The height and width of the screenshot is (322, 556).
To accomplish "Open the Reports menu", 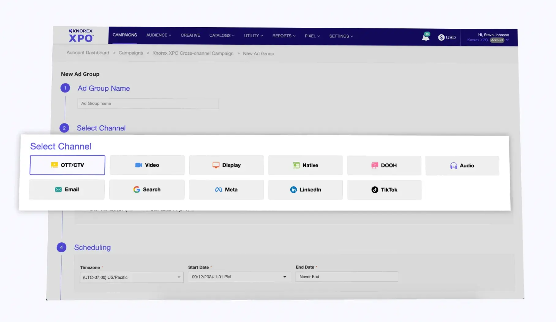I will point(284,36).
